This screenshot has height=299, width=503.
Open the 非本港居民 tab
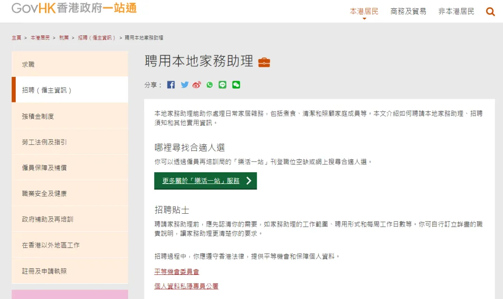point(456,11)
